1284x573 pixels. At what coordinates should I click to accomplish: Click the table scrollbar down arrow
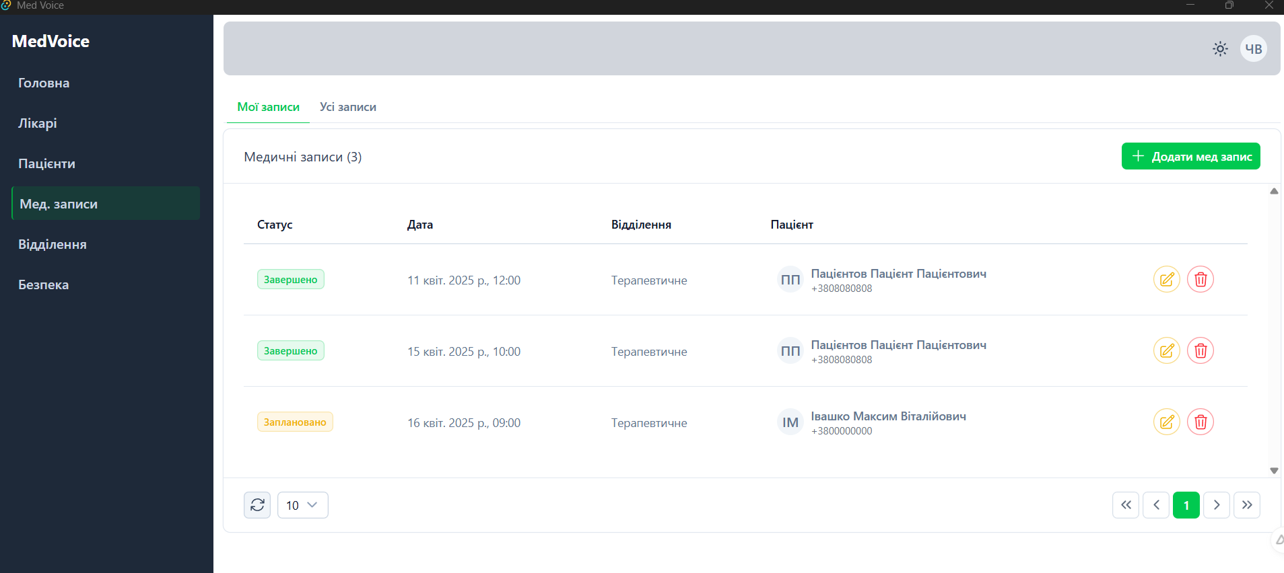pos(1274,471)
